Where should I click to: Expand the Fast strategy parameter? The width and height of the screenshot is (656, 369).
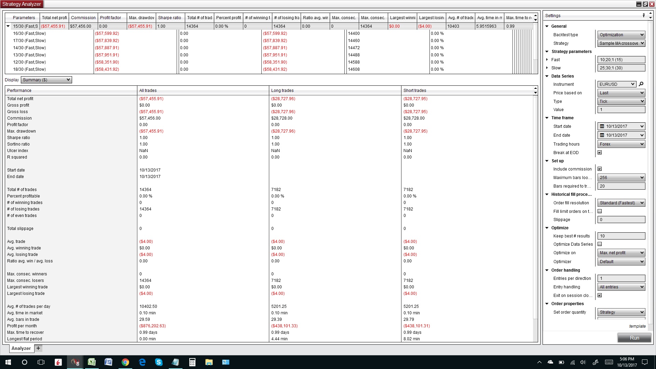pos(547,60)
